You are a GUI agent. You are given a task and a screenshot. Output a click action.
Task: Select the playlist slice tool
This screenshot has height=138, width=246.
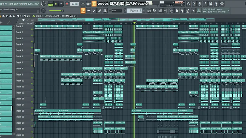[18, 16]
